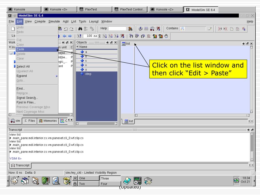Click the Run -All icon
This screenshot has width=260, height=195.
[117, 36]
